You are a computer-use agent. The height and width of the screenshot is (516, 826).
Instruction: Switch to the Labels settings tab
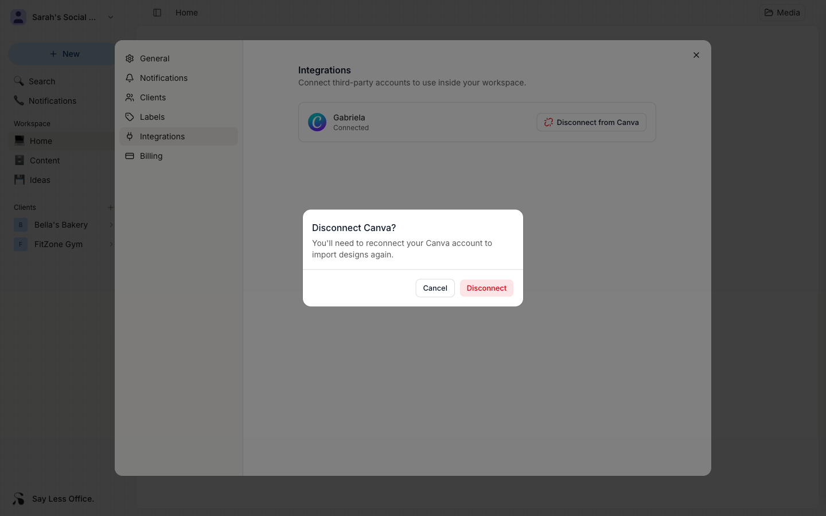[x=178, y=117]
